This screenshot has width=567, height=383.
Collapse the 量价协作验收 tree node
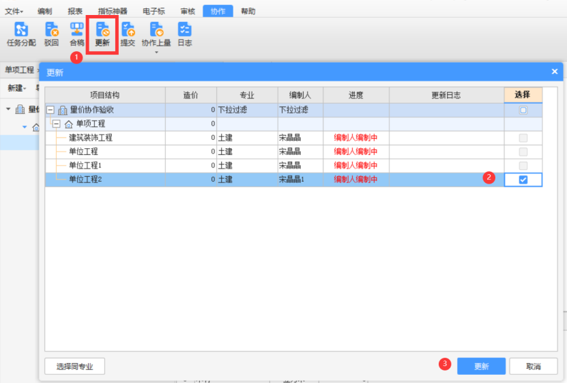[x=50, y=110]
